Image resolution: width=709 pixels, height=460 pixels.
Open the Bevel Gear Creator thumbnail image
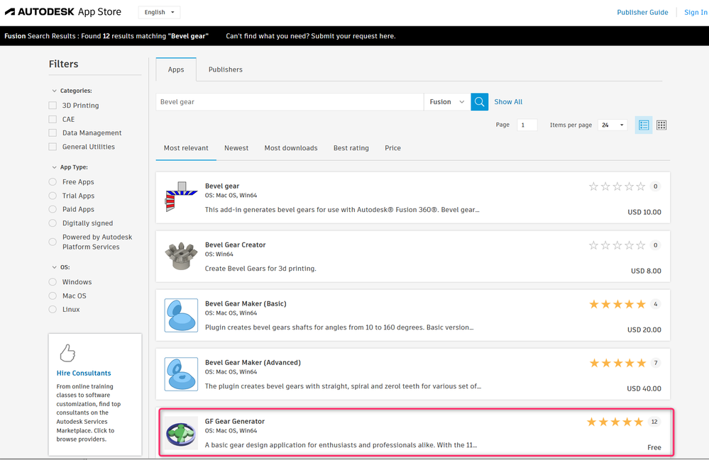click(181, 256)
